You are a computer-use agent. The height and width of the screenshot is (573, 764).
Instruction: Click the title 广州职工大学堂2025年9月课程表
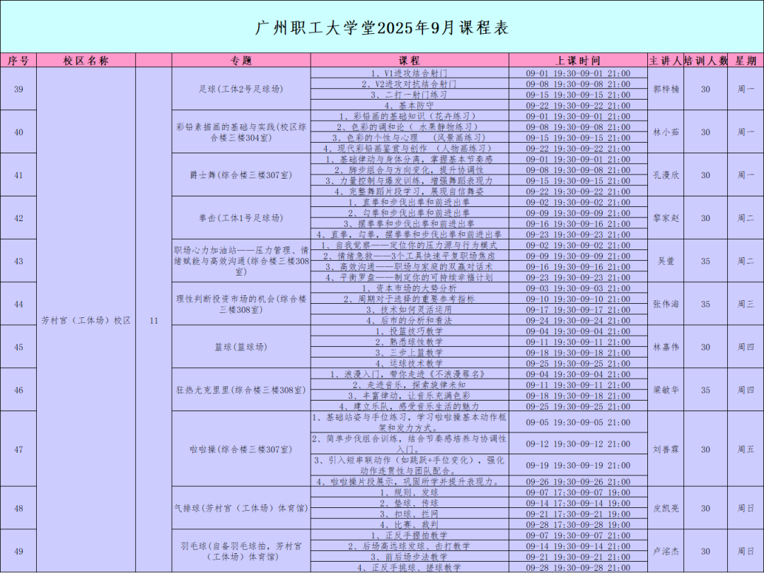[x=381, y=28]
